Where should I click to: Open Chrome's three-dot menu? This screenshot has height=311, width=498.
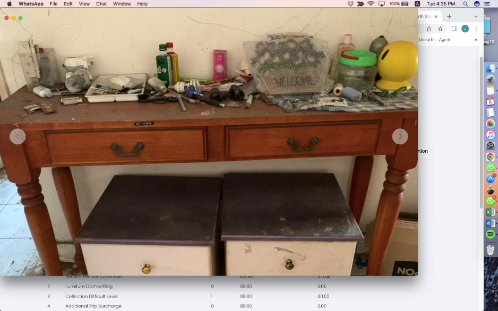(477, 29)
